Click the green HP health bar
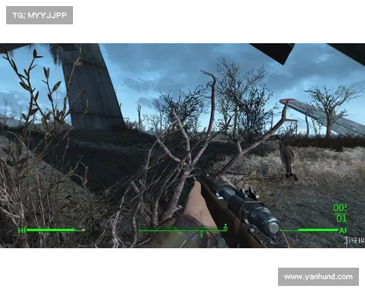 pyautogui.click(x=56, y=230)
